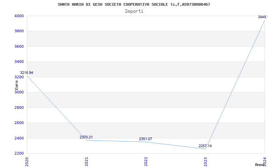The height and width of the screenshot is (168, 268).
Task: Click the 2023 x-axis year label
Action: pyautogui.click(x=205, y=162)
